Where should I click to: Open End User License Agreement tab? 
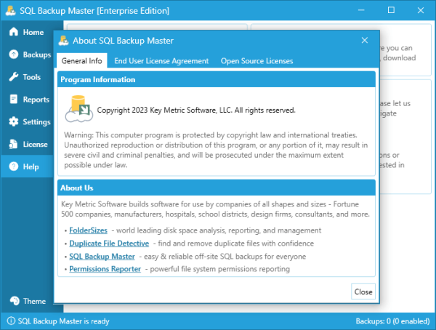(161, 61)
